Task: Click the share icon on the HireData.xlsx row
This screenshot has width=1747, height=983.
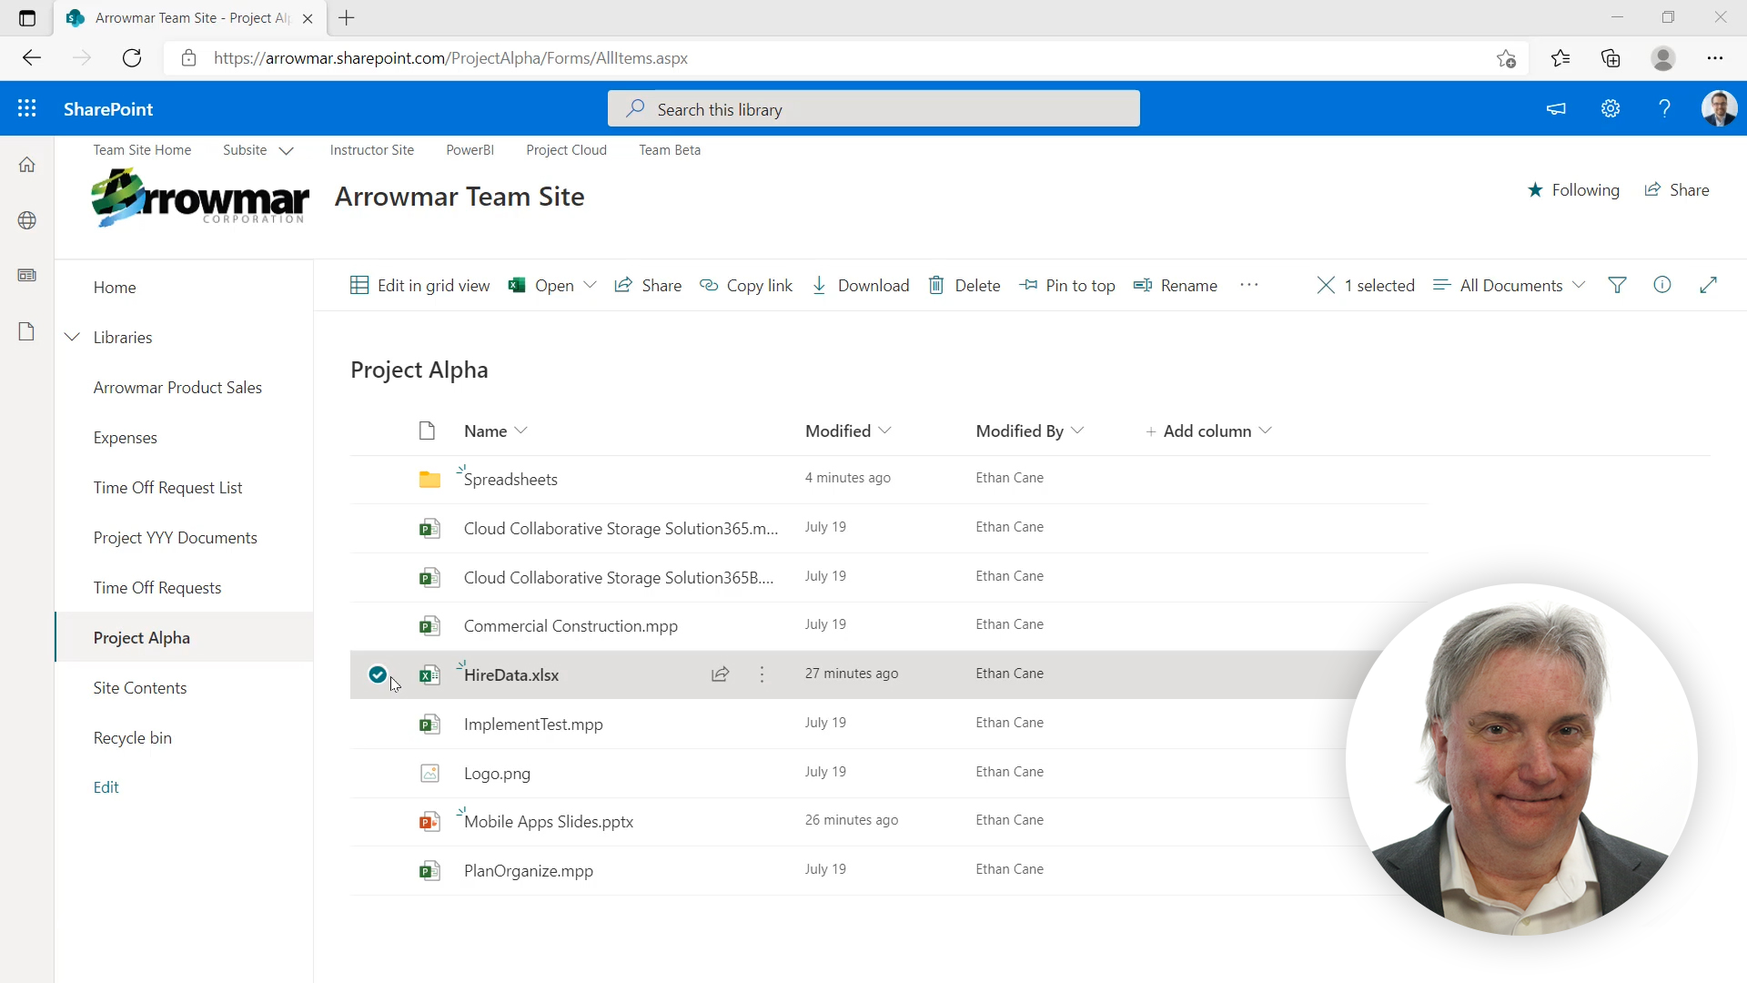Action: click(720, 674)
